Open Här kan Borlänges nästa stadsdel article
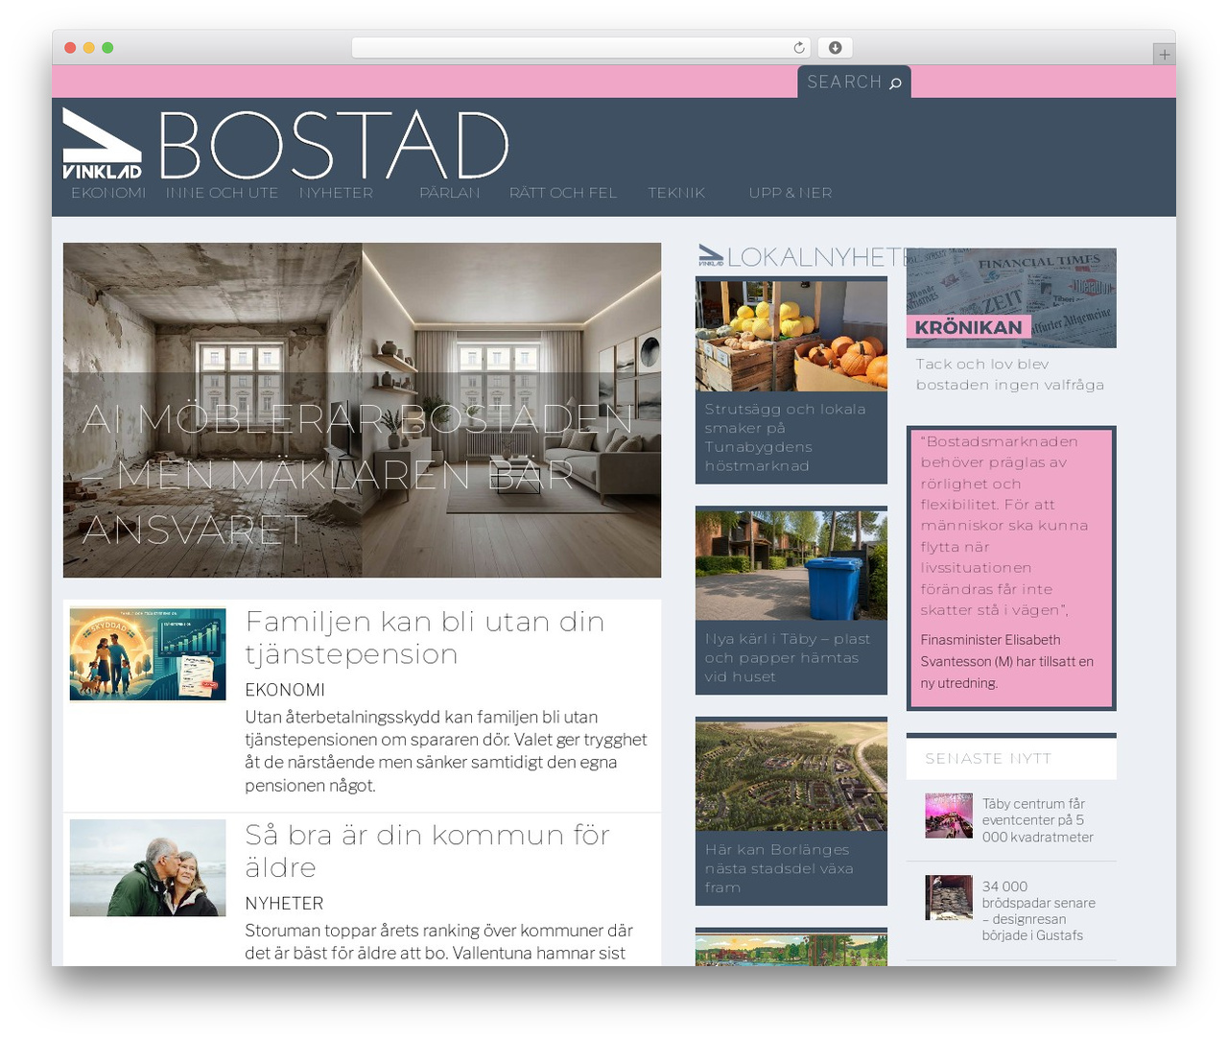 [x=779, y=868]
